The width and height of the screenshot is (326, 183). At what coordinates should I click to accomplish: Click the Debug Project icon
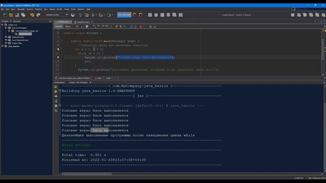(x=101, y=15)
